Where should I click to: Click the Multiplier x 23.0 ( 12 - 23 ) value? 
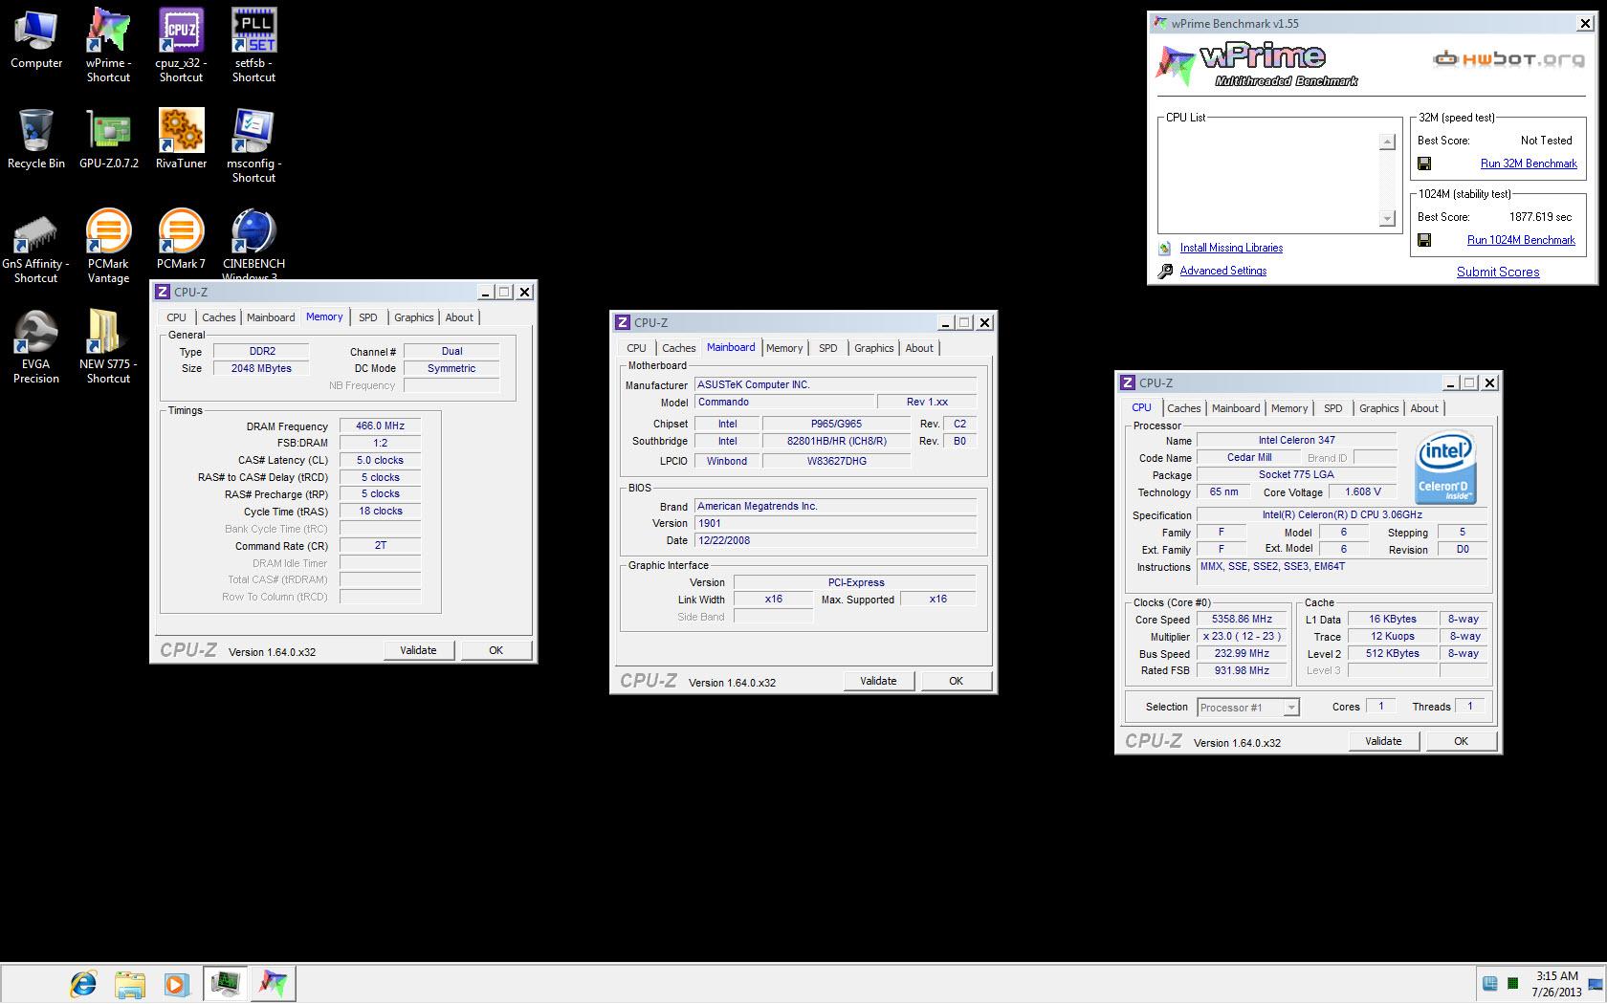[x=1242, y=637]
